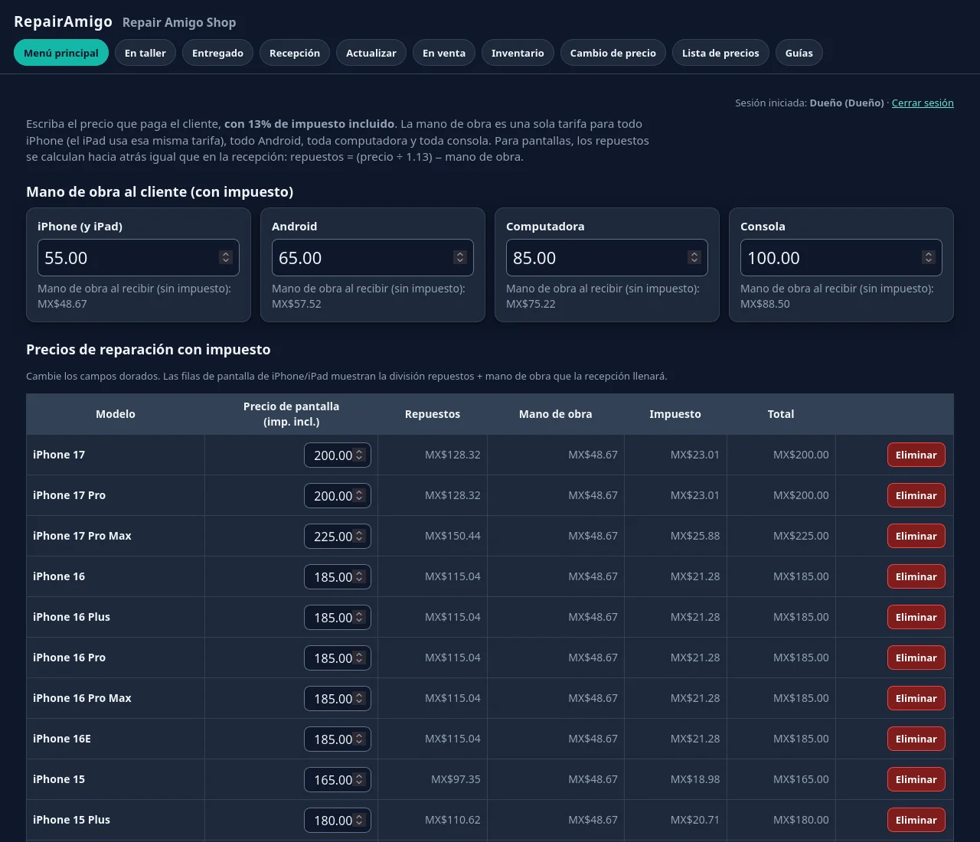Edit the Computadora labor rate field

point(607,258)
